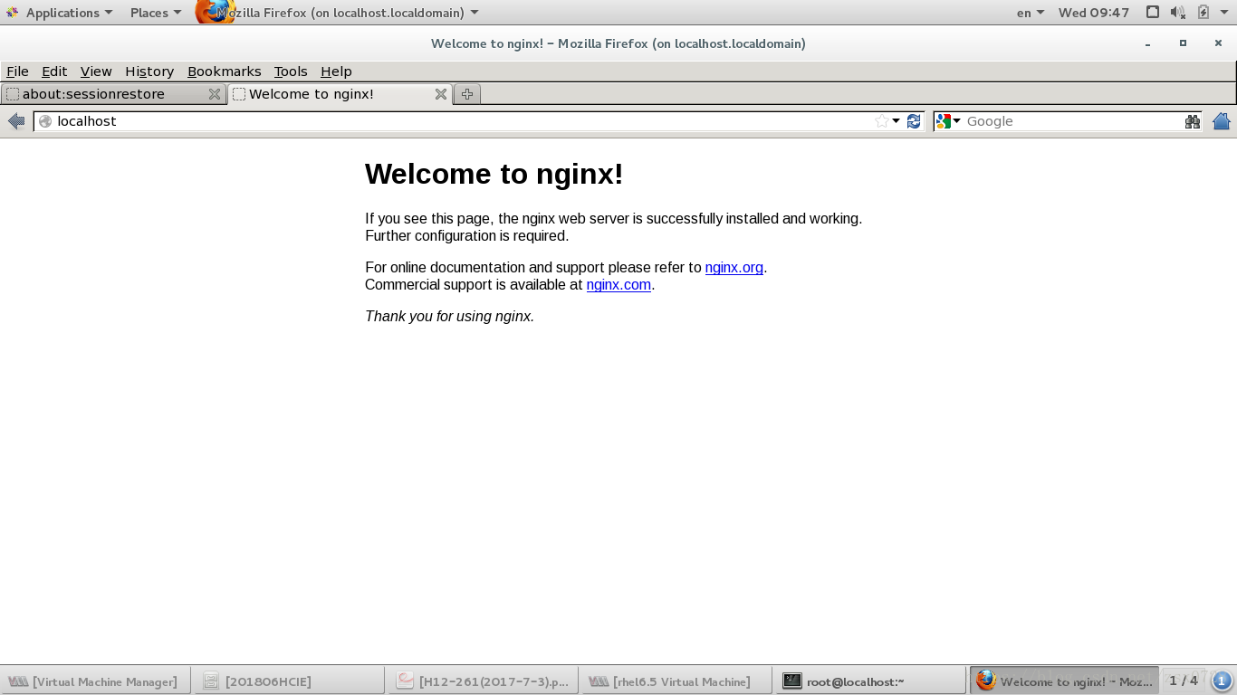1237x695 pixels.
Task: Open the Tools menu
Action: tap(291, 71)
